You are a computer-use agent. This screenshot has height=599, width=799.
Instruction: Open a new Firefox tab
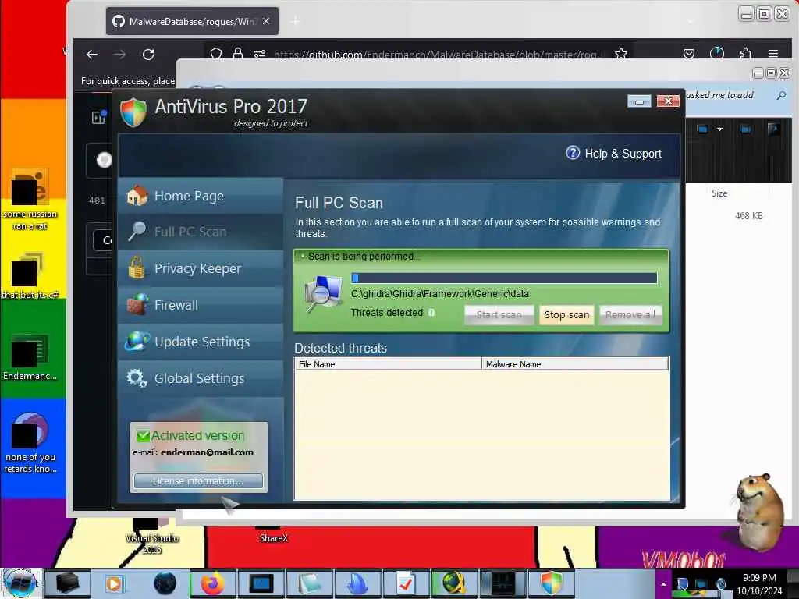(295, 21)
